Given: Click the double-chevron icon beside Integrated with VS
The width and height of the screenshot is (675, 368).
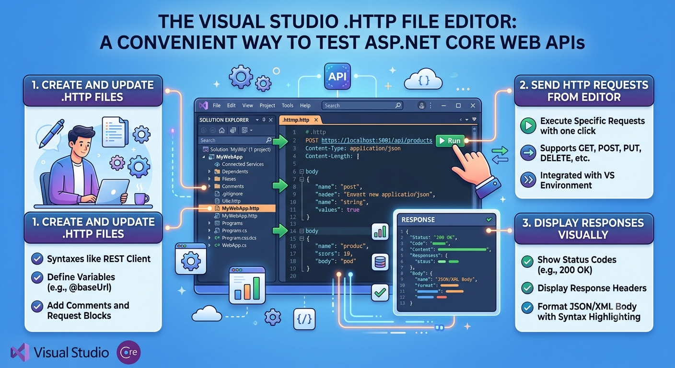Looking at the screenshot, I should point(528,180).
